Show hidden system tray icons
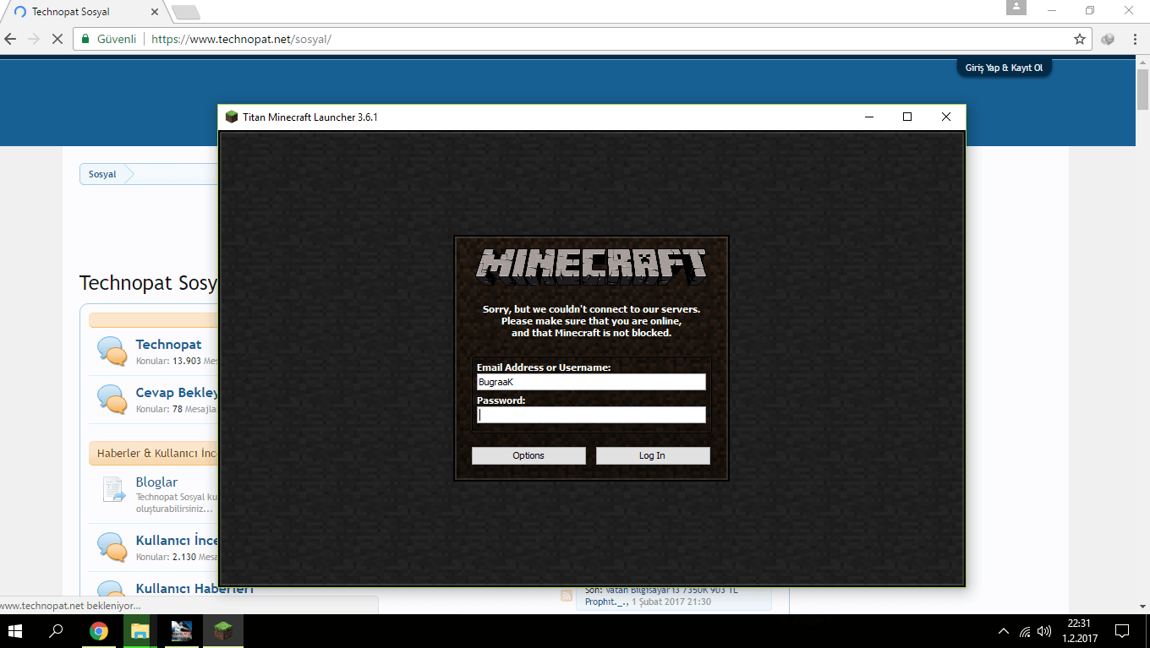Viewport: 1150px width, 648px height. (x=1004, y=631)
